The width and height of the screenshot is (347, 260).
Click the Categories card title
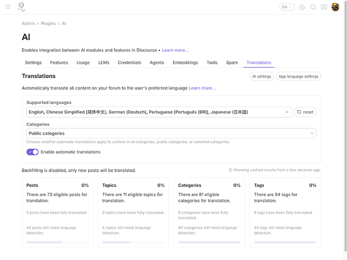pyautogui.click(x=190, y=185)
